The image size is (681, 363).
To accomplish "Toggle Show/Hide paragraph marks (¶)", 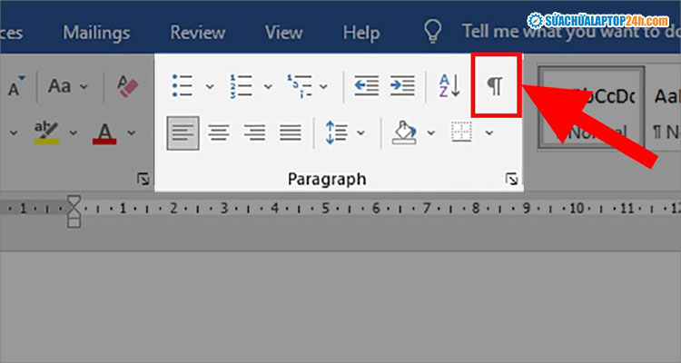I will click(x=495, y=86).
